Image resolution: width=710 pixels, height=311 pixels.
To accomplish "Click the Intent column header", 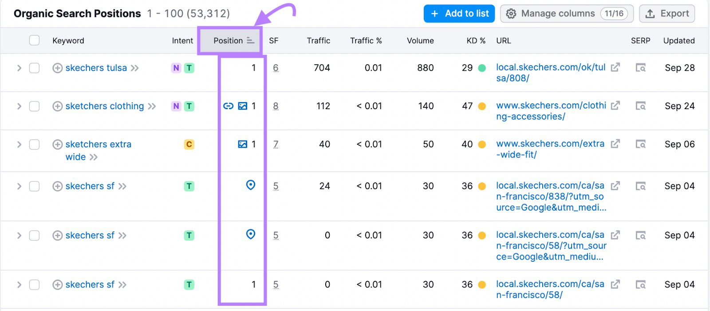I will (x=182, y=40).
